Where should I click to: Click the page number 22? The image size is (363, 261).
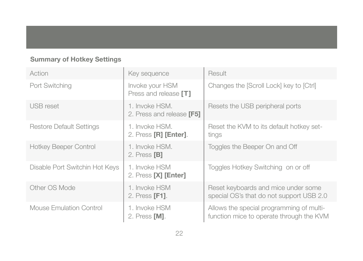[x=179, y=233]
